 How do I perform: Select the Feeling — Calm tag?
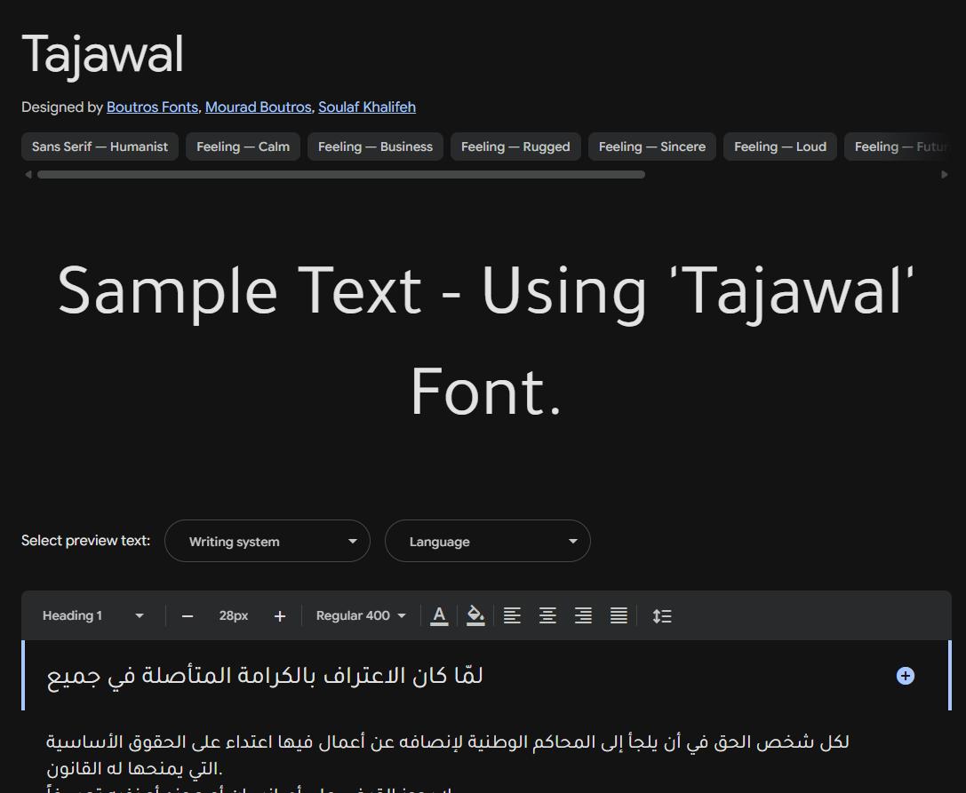(x=243, y=147)
